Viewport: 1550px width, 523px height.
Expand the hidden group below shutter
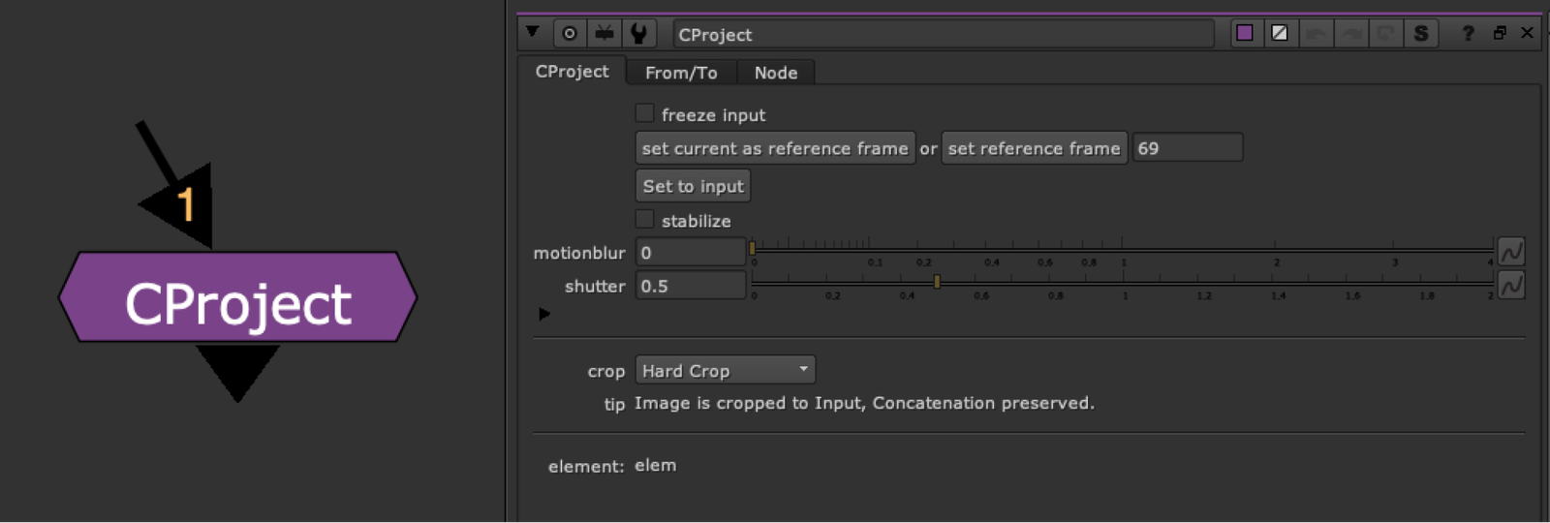point(544,314)
